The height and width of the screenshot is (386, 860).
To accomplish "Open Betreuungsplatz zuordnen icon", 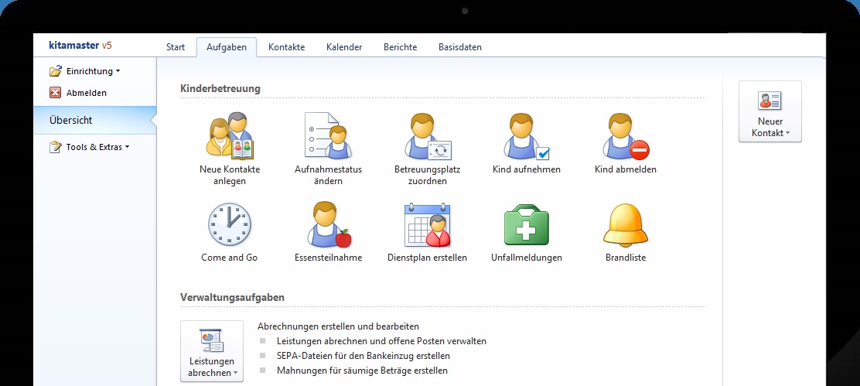I will (x=427, y=136).
